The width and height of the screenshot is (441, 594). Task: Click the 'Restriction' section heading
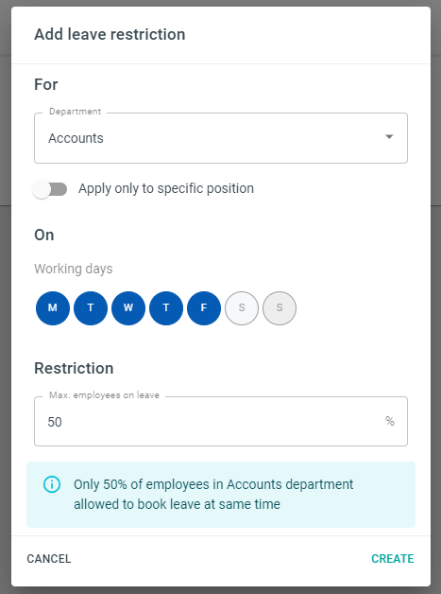(74, 368)
